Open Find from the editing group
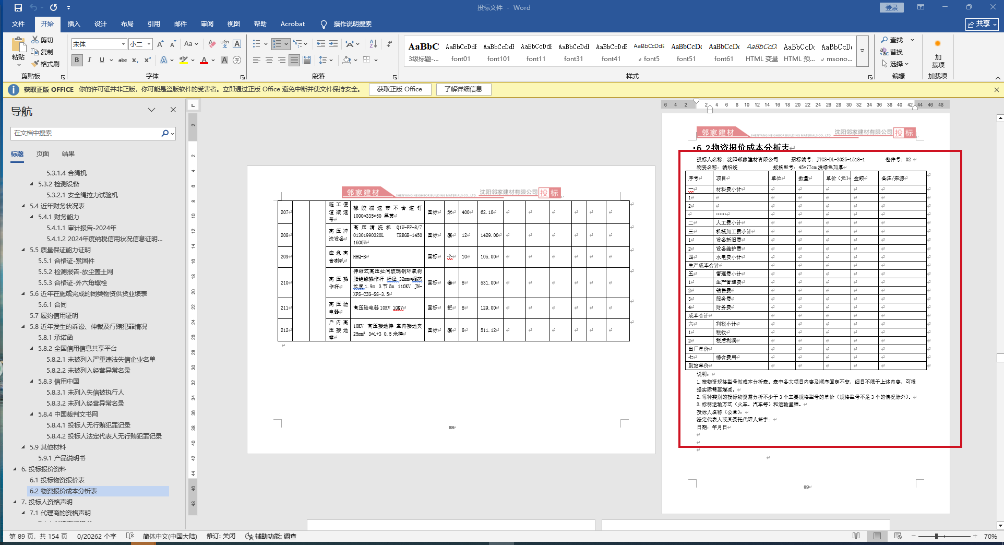Screen dimensions: 1004x545 (x=892, y=40)
